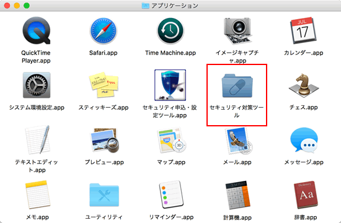This screenshot has width=341, height=223.
Task: Click the メッセージ.app file name
Action: [x=304, y=162]
